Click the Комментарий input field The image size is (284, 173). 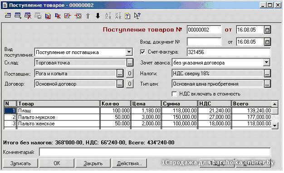coord(155,152)
